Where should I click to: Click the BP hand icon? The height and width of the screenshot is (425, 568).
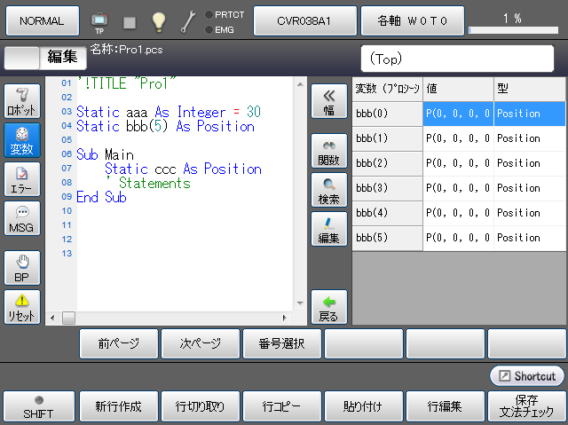coord(22,268)
